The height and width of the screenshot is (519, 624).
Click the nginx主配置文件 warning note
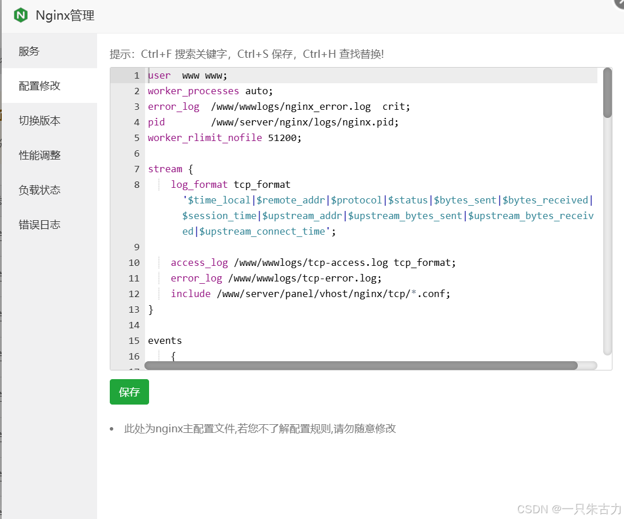[260, 428]
